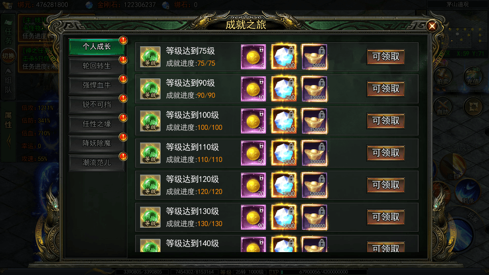Click the green level orb for 等级达到75级
The width and height of the screenshot is (489, 275).
(x=150, y=57)
